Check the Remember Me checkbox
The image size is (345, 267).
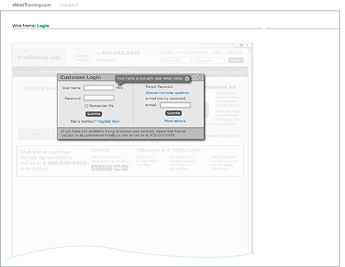pyautogui.click(x=86, y=106)
